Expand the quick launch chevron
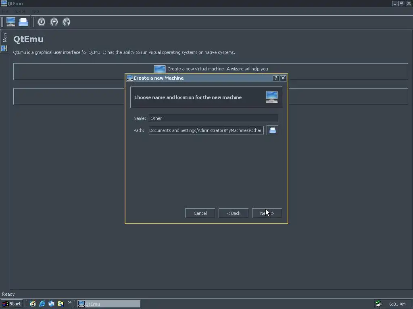 pyautogui.click(x=69, y=303)
